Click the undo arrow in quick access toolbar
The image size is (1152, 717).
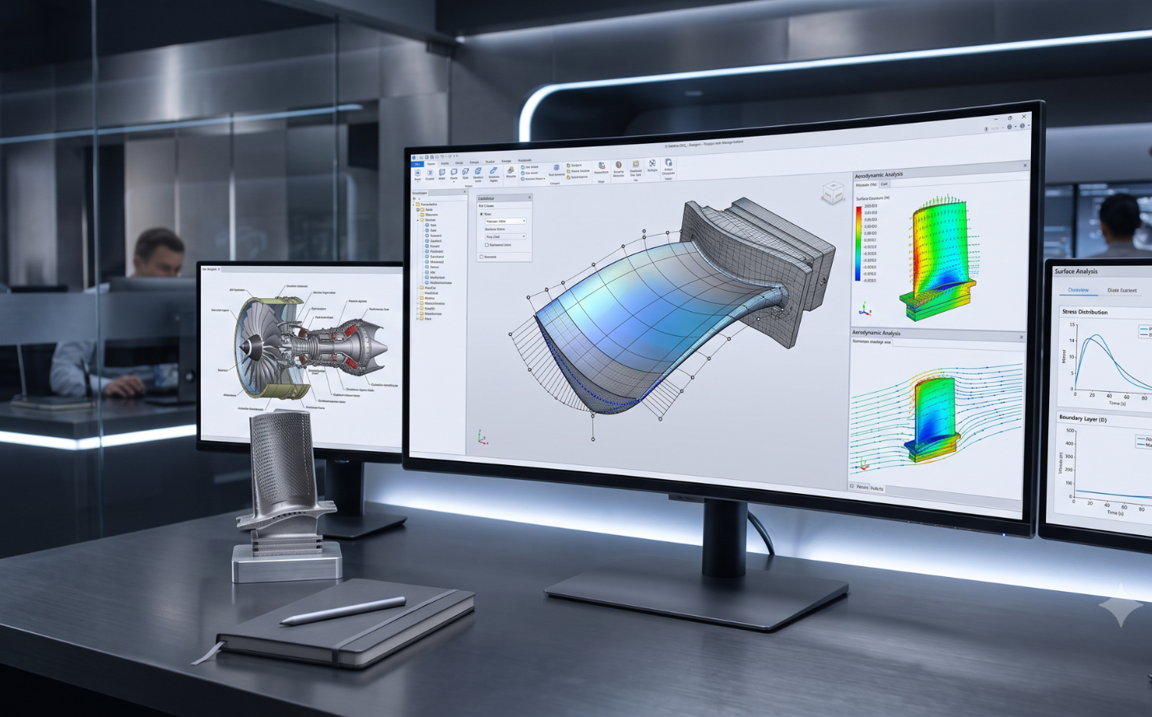point(442,156)
